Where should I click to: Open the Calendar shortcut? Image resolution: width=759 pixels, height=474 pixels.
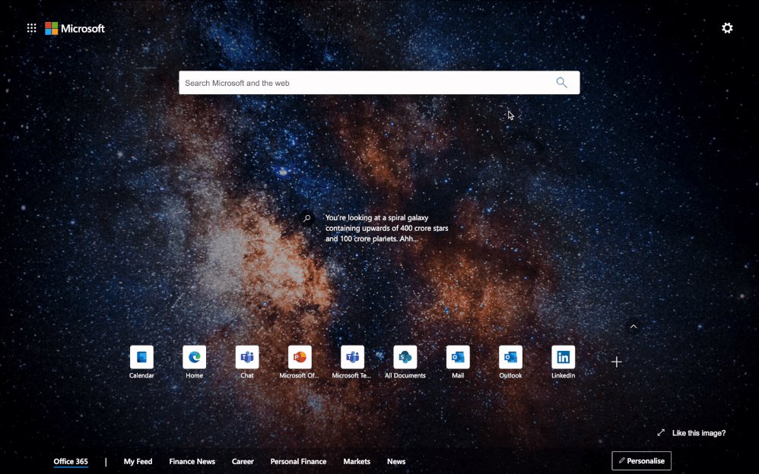coord(141,357)
